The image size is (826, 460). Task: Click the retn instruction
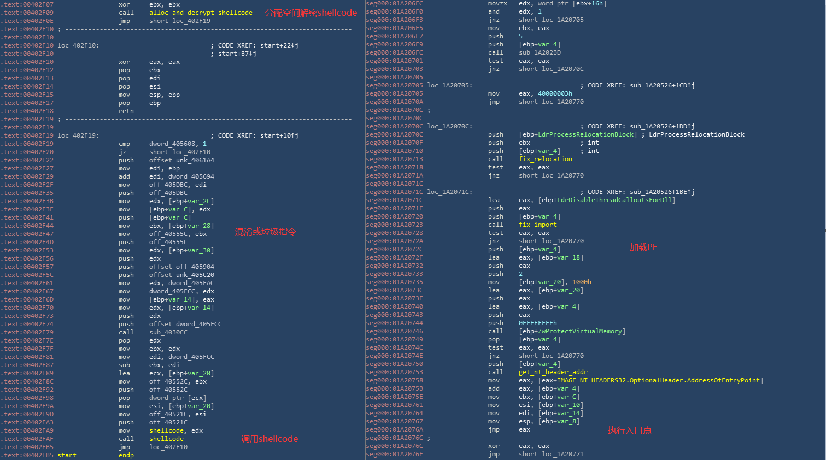click(126, 111)
